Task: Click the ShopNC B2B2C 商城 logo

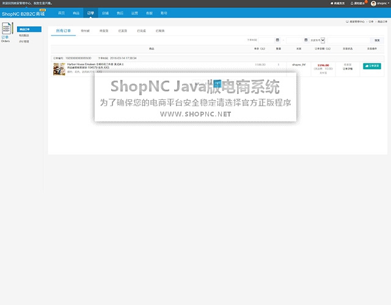Action: (x=23, y=13)
